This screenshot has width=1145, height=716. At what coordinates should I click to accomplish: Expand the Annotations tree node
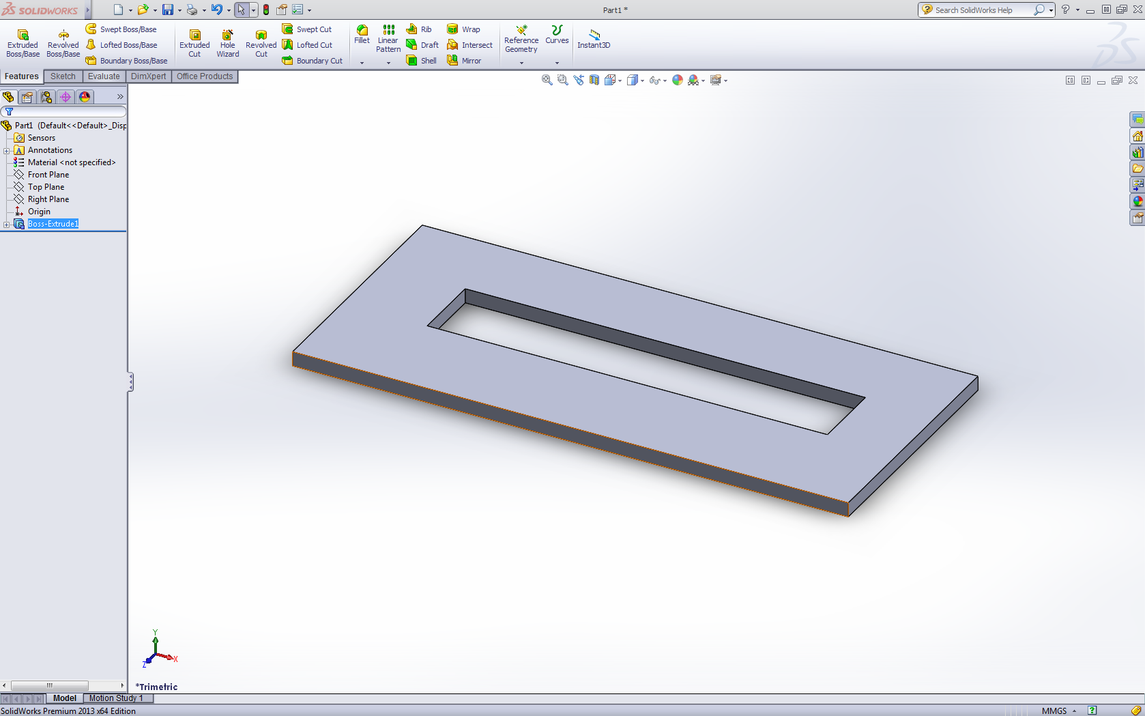tap(7, 151)
